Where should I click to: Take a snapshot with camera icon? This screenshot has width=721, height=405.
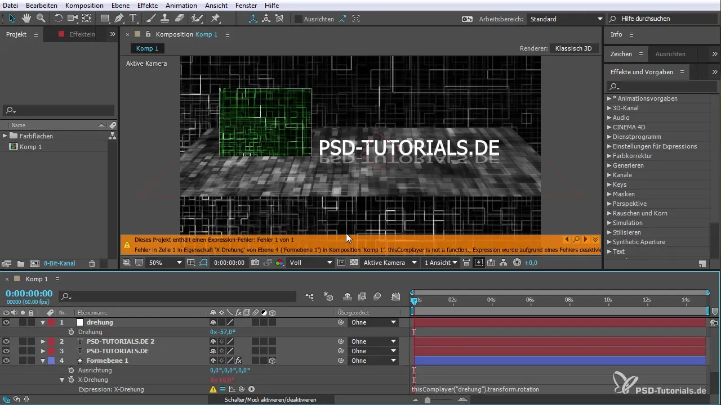(x=255, y=263)
